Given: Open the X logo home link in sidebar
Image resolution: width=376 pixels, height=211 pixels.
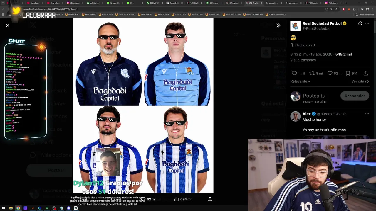Looking at the screenshot, I should (33, 25).
